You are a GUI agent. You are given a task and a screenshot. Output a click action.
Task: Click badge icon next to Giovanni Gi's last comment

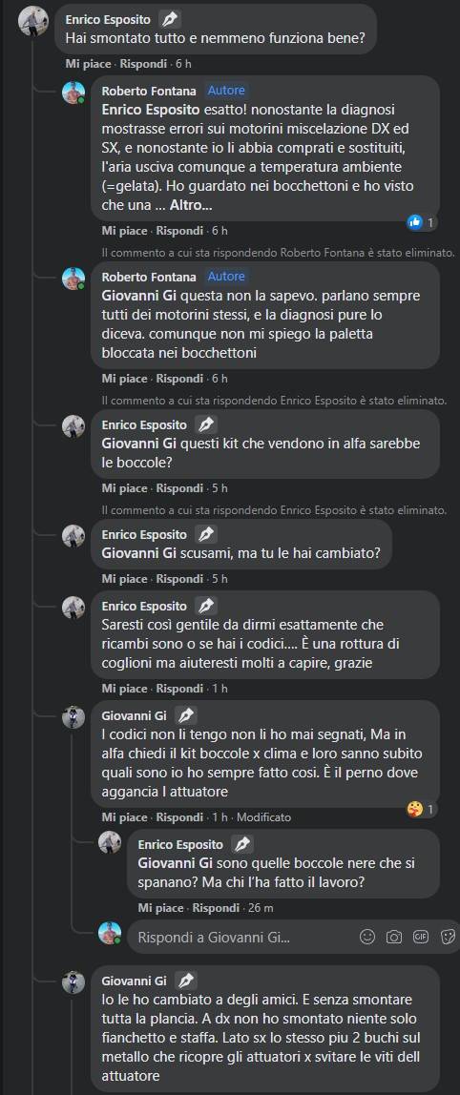(x=186, y=980)
